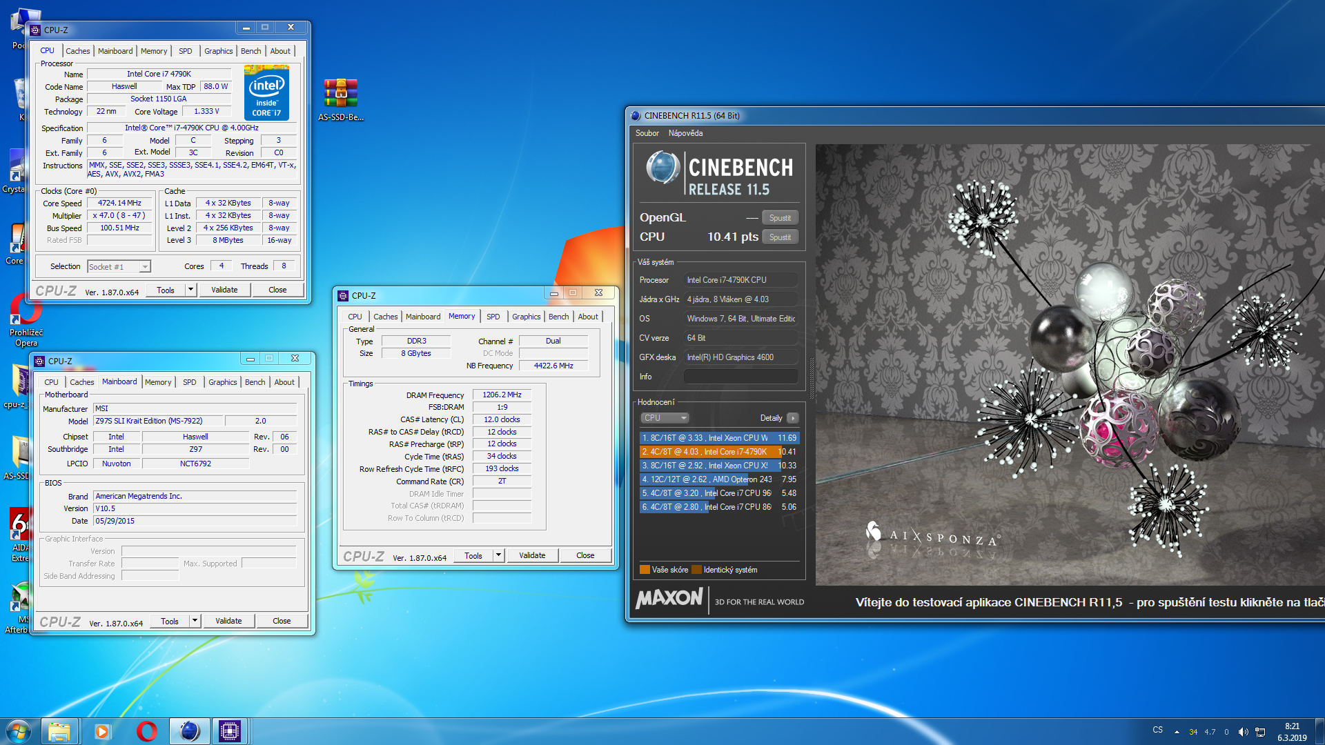Select the 4C/8T @ 4.03 i7-4790K ranking row

(x=719, y=452)
